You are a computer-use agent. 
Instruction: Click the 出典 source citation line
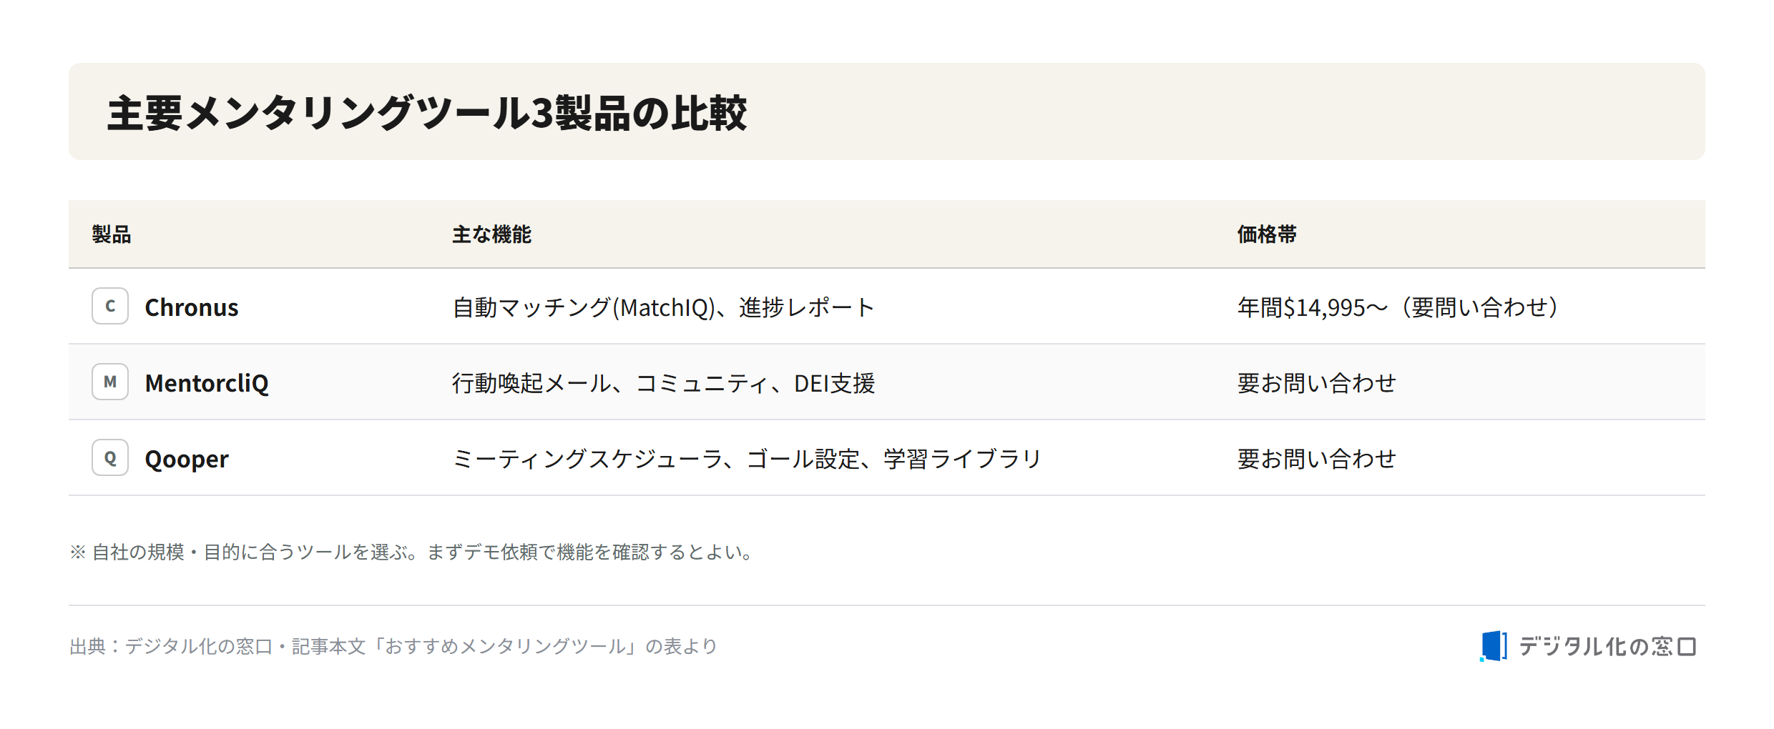393,646
